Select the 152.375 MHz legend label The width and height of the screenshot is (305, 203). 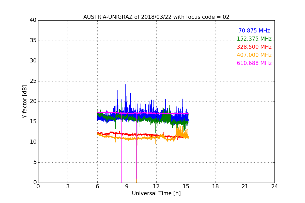254,39
